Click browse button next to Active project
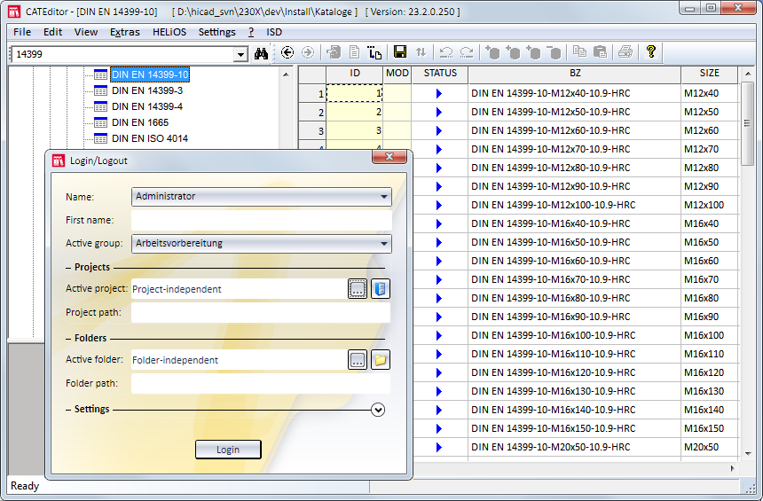Image resolution: width=763 pixels, height=501 pixels. [358, 289]
